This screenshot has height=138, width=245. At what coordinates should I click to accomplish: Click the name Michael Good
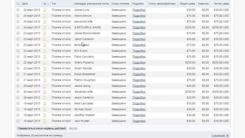pyautogui.click(x=83, y=109)
